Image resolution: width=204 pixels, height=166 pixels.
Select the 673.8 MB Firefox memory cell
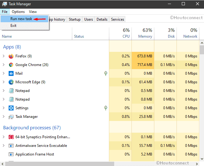pos(143,56)
